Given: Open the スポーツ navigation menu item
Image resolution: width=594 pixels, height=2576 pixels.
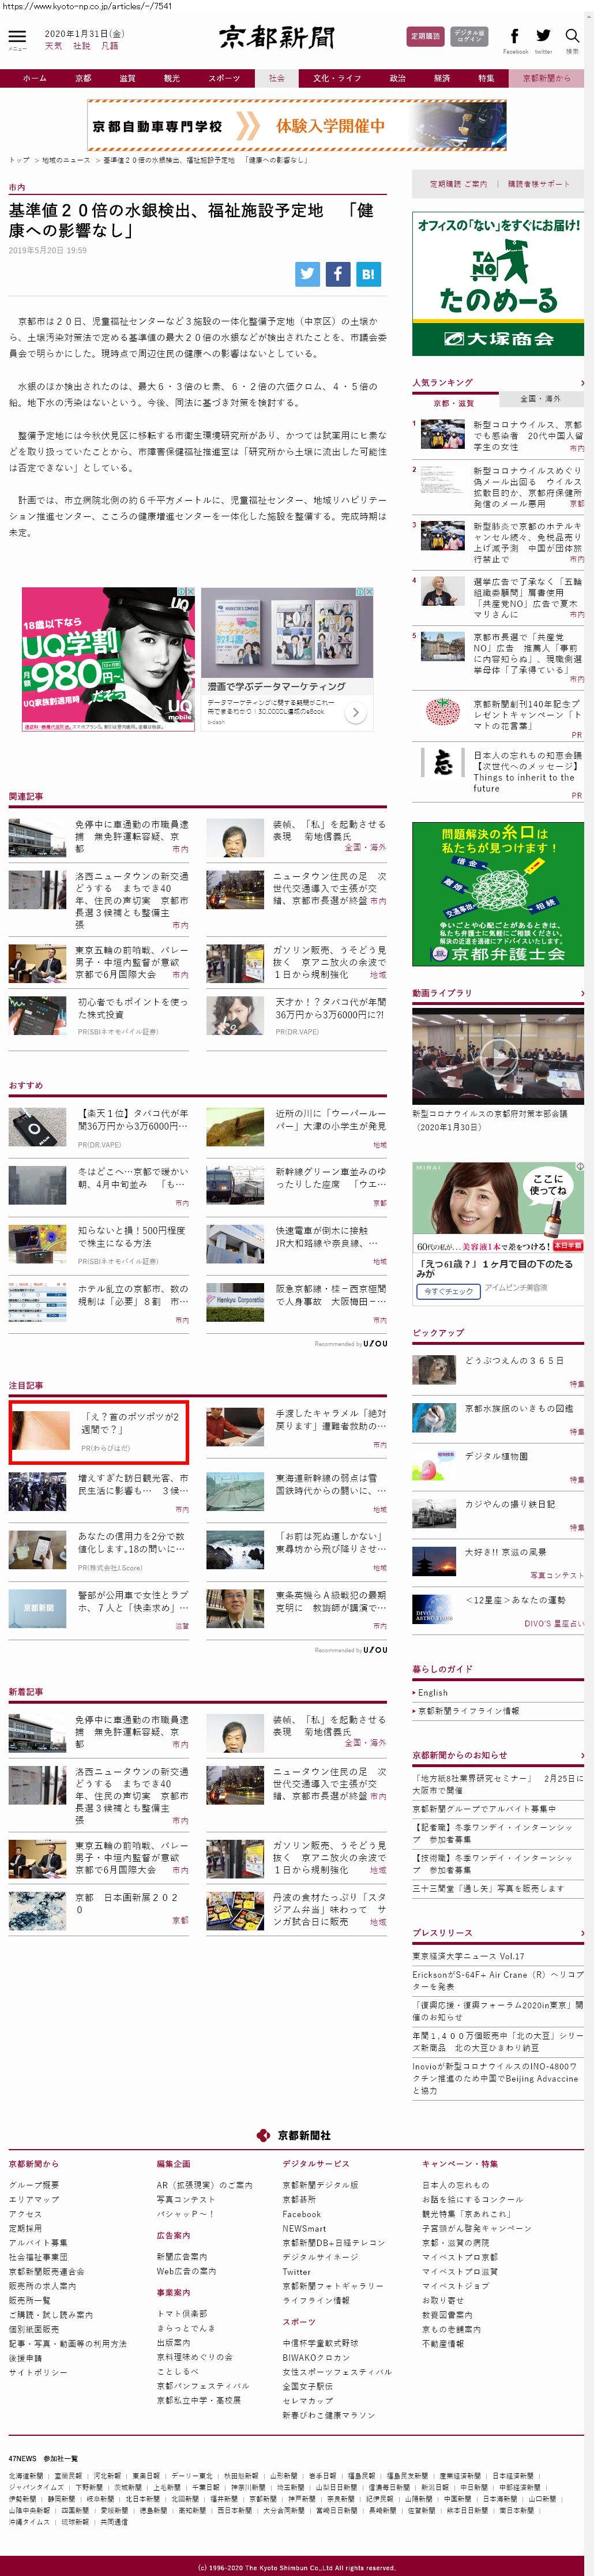Looking at the screenshot, I should (x=224, y=78).
